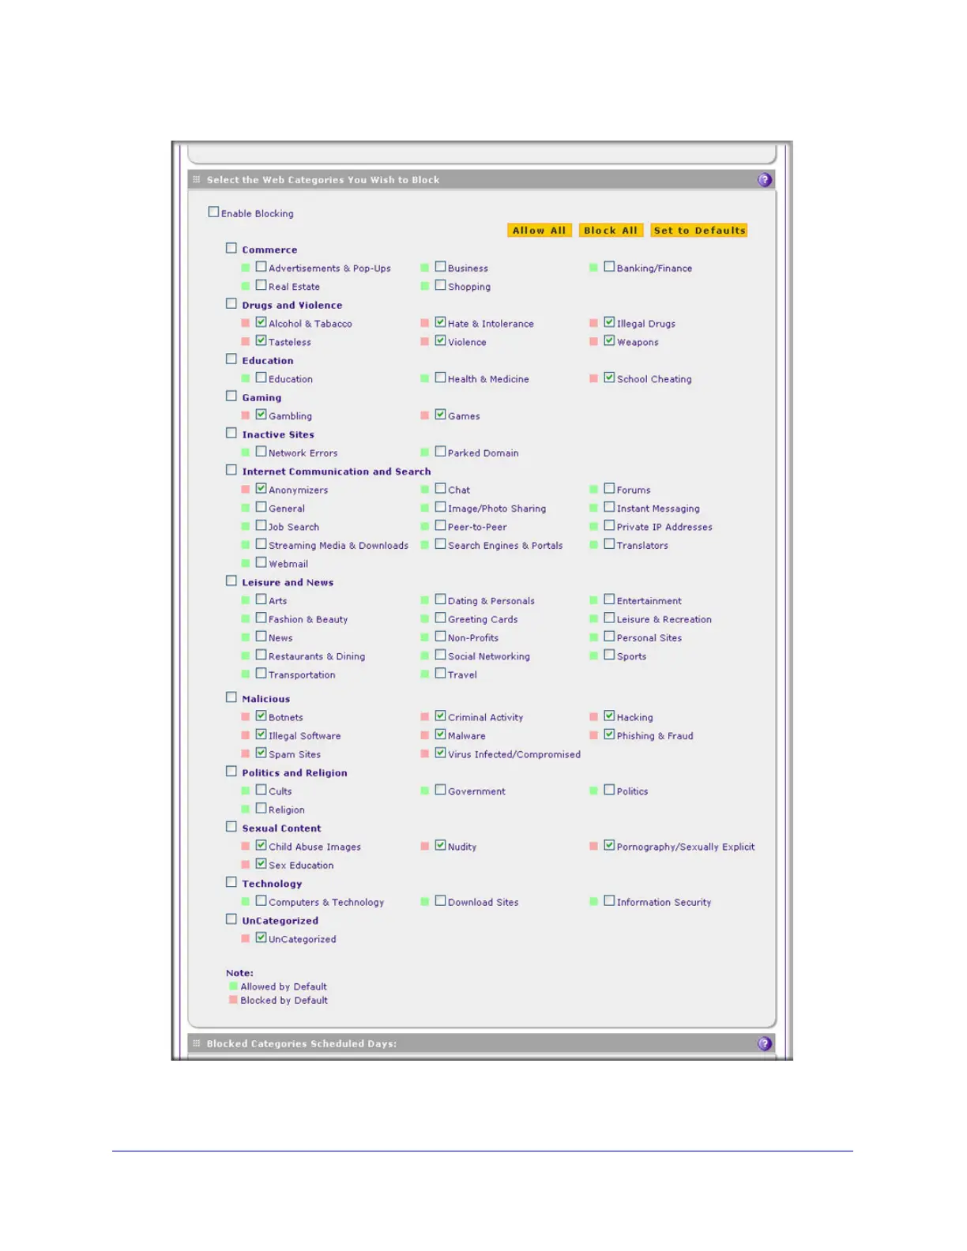967x1251 pixels.
Task: Check the Inactive Sites group checkbox
Action: 231,433
